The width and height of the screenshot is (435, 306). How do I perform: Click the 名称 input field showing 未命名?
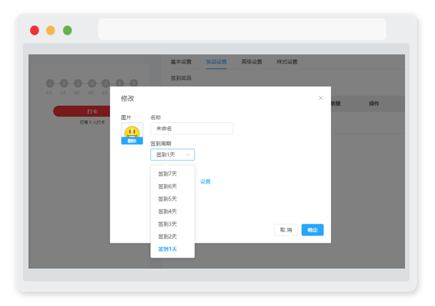(x=192, y=129)
